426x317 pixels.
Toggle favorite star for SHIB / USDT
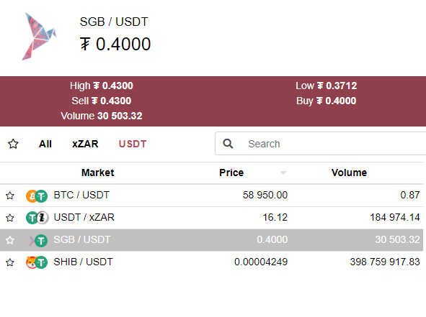10,262
